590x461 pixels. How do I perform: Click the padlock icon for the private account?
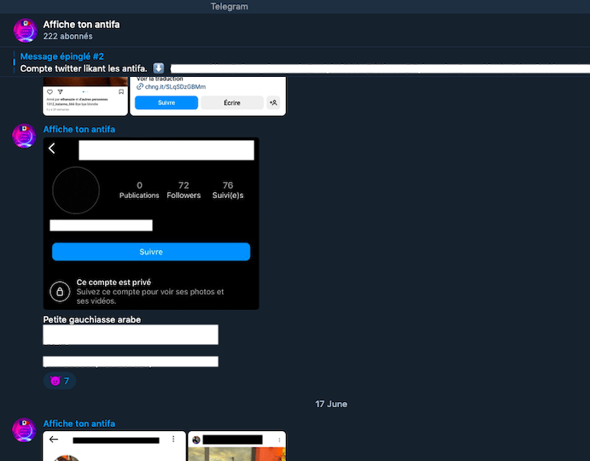click(60, 292)
